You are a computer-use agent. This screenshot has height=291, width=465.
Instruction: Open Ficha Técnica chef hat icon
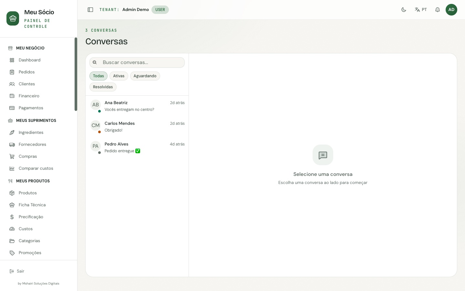point(12,205)
